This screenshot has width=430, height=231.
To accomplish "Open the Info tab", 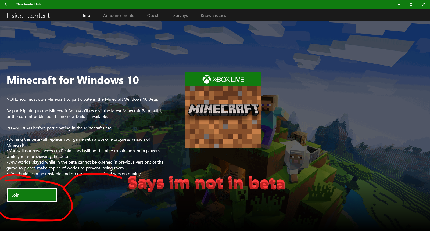I will tap(86, 16).
